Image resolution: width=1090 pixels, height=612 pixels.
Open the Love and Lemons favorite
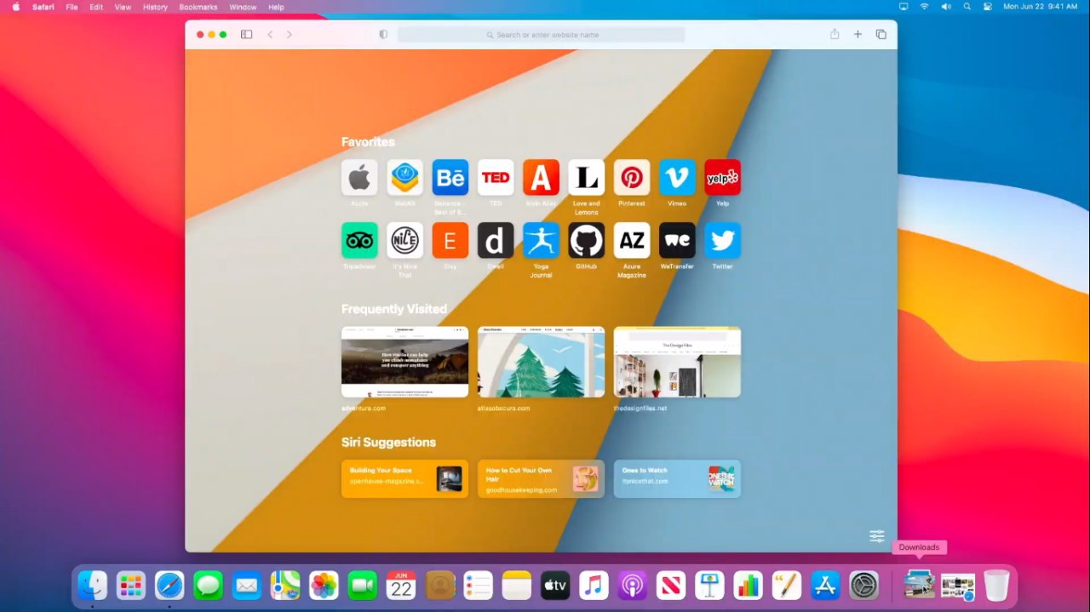point(586,177)
